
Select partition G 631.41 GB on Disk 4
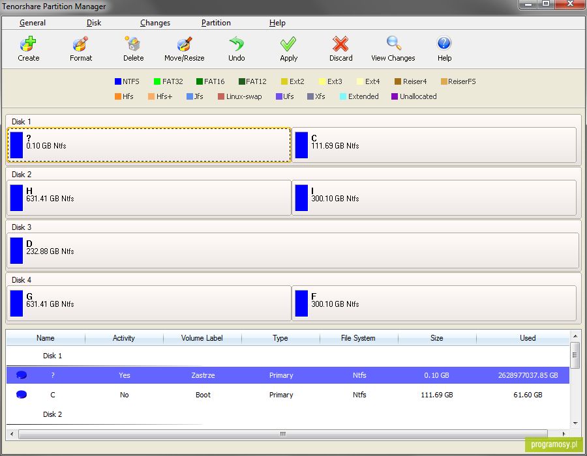(149, 303)
